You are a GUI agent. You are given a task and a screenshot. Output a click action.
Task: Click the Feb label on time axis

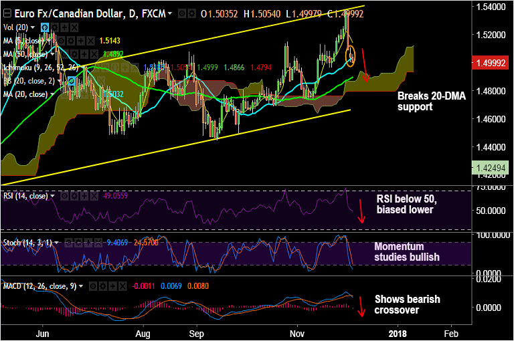(x=451, y=334)
